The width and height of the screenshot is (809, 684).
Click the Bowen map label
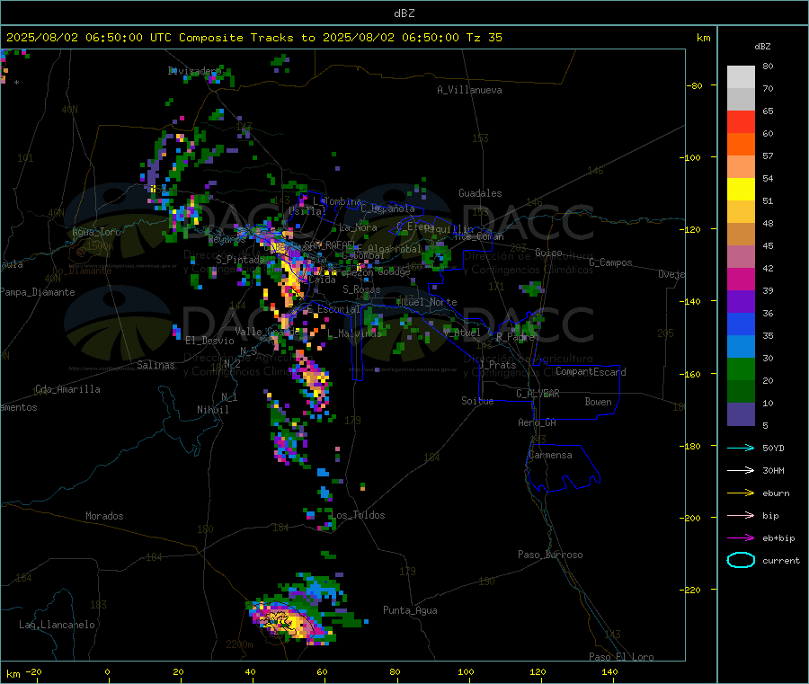point(598,402)
